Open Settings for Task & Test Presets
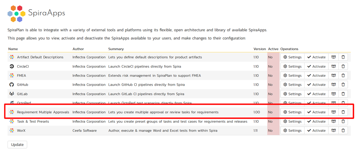The width and height of the screenshot is (357, 155). coord(292,122)
